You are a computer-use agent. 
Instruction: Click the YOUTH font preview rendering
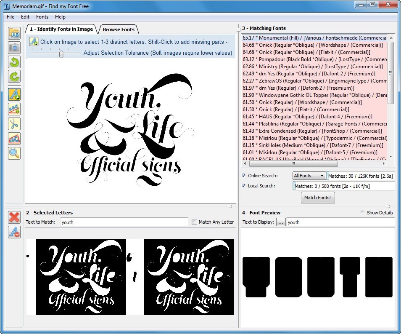317,277
